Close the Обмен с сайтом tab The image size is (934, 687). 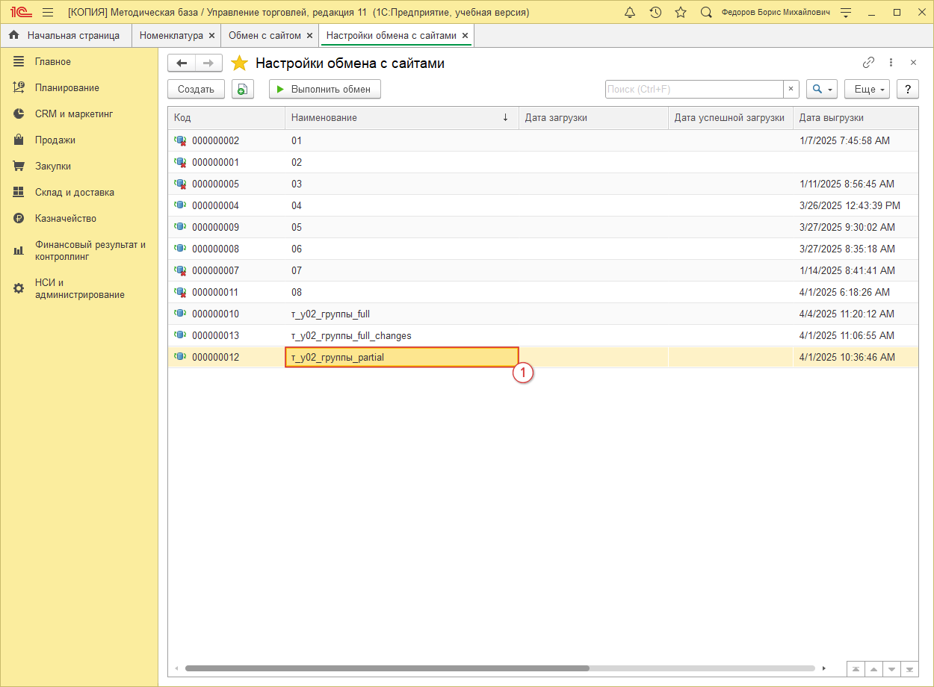(309, 36)
